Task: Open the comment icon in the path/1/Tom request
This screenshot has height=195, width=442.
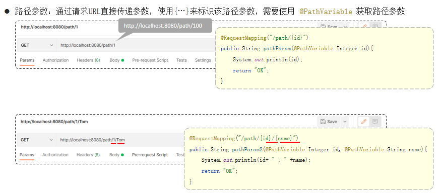Action: (375, 122)
